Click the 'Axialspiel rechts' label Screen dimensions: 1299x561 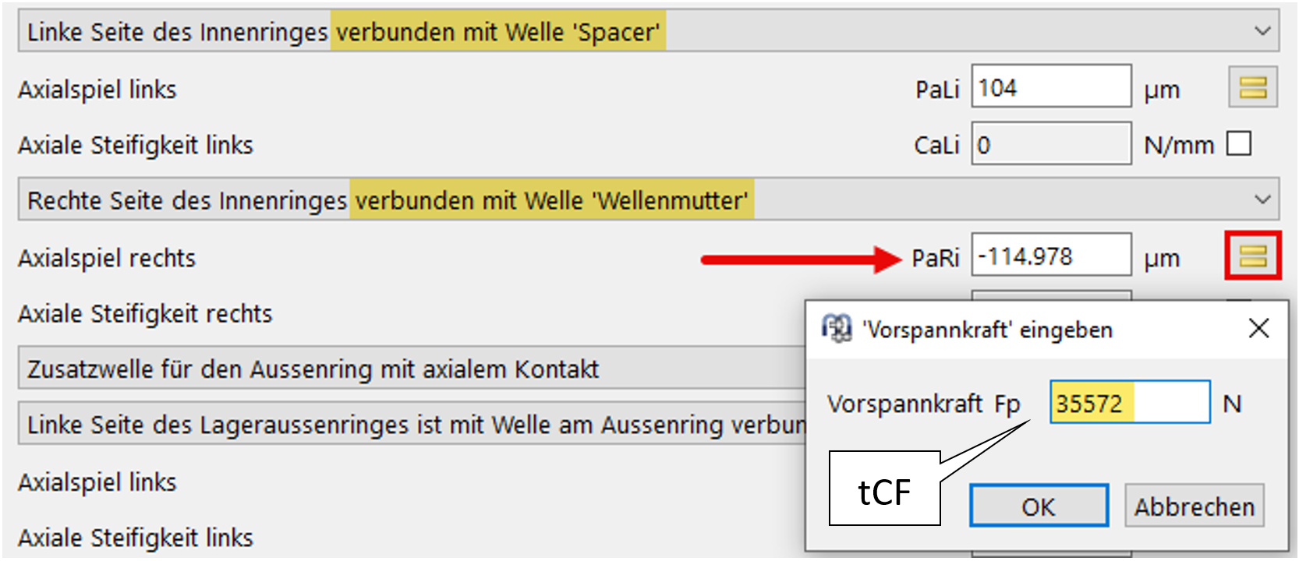click(x=107, y=258)
